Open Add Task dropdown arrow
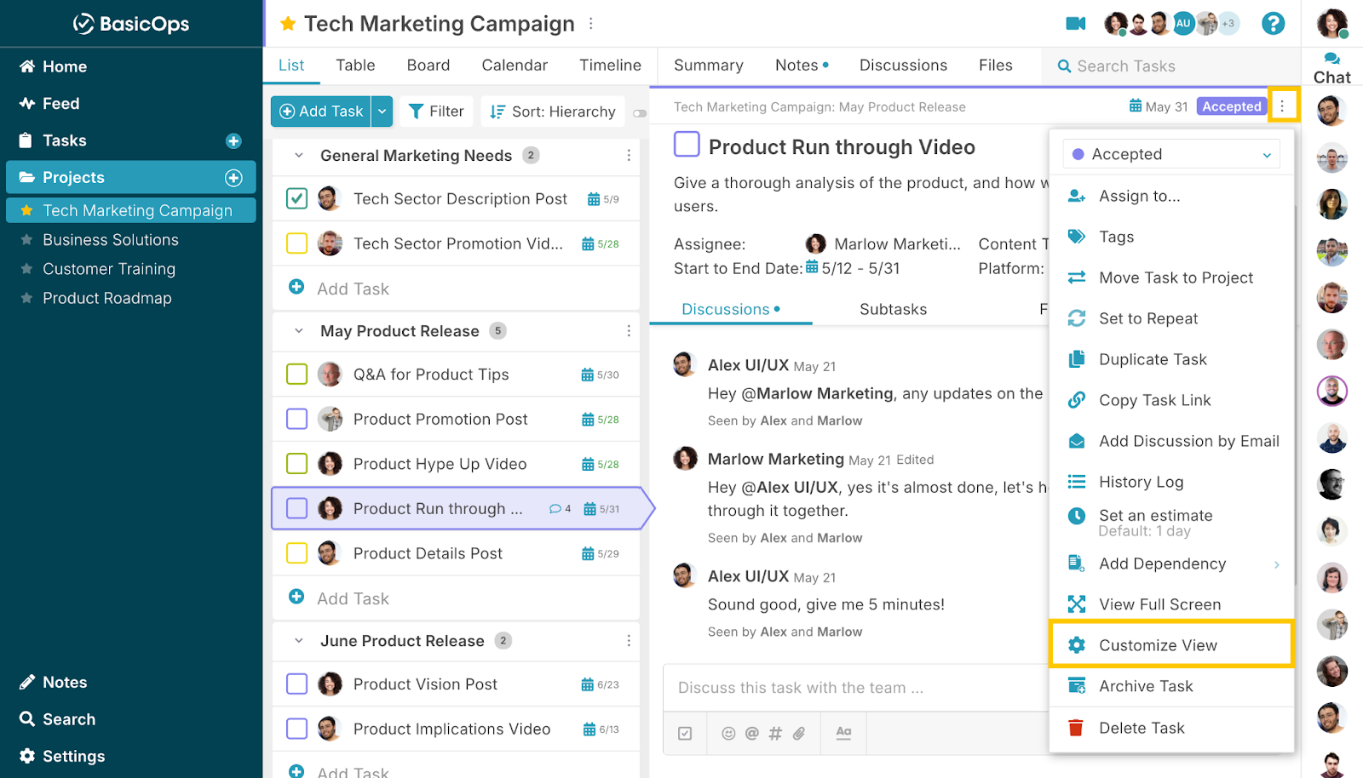 pos(382,112)
